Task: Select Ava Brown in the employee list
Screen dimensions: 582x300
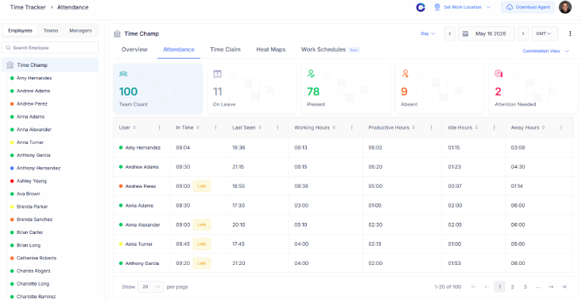Action: pyautogui.click(x=28, y=194)
